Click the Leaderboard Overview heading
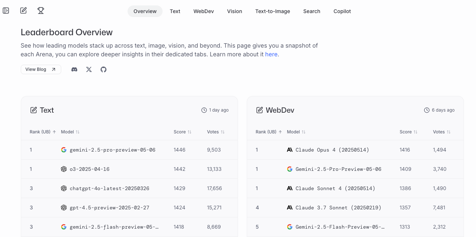 pyautogui.click(x=67, y=32)
